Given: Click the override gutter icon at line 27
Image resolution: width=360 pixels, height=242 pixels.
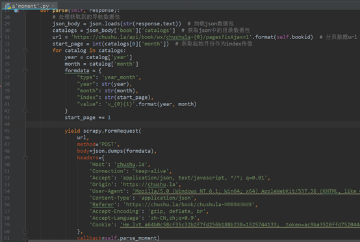Looking at the screenshot, I should tap(16, 10).
